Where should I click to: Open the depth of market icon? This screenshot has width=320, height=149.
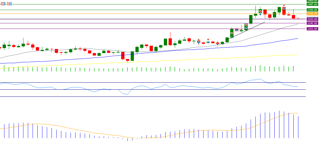coord(9,4)
